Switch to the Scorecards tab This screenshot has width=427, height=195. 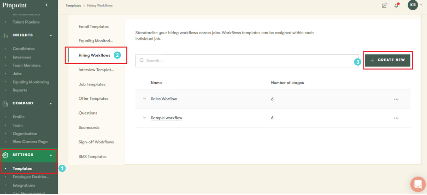point(89,128)
